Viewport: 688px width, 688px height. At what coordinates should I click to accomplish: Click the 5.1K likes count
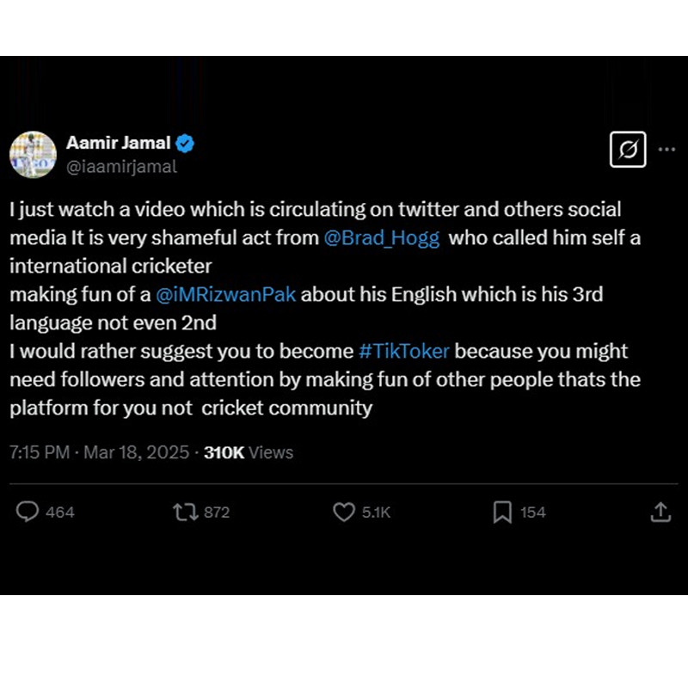tap(376, 513)
